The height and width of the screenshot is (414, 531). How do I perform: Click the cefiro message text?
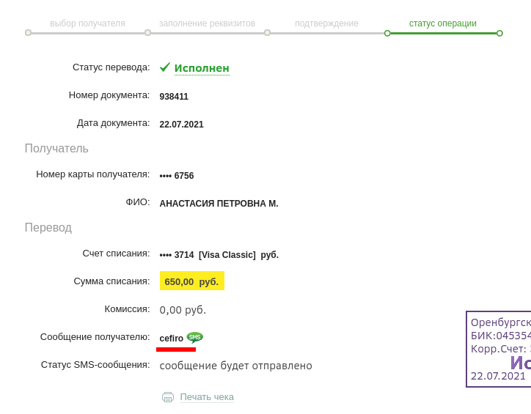click(x=172, y=339)
